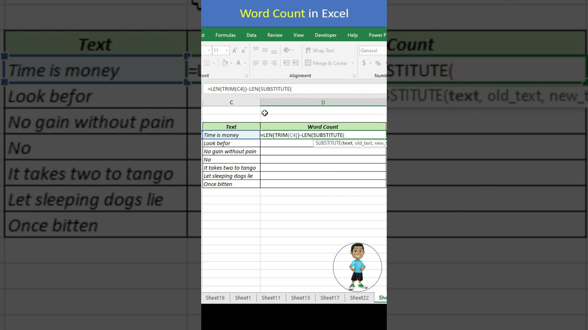Open the Developer ribbon tab
The image size is (588, 330).
326,35
